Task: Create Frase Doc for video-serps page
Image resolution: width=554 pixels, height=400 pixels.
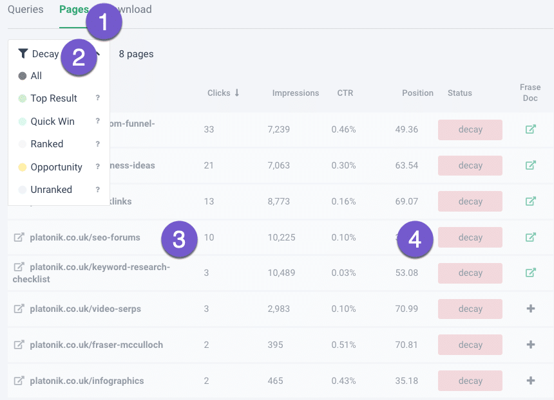Action: [x=530, y=309]
